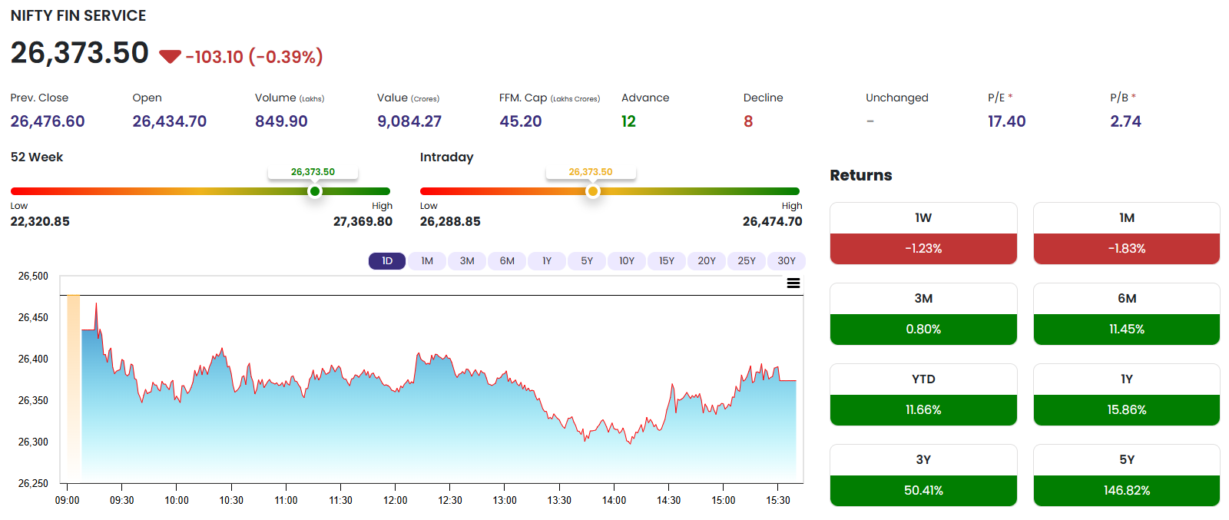Screen dimensions: 1229x520
Task: Click the 26,250 y-axis label
Action: point(33,483)
